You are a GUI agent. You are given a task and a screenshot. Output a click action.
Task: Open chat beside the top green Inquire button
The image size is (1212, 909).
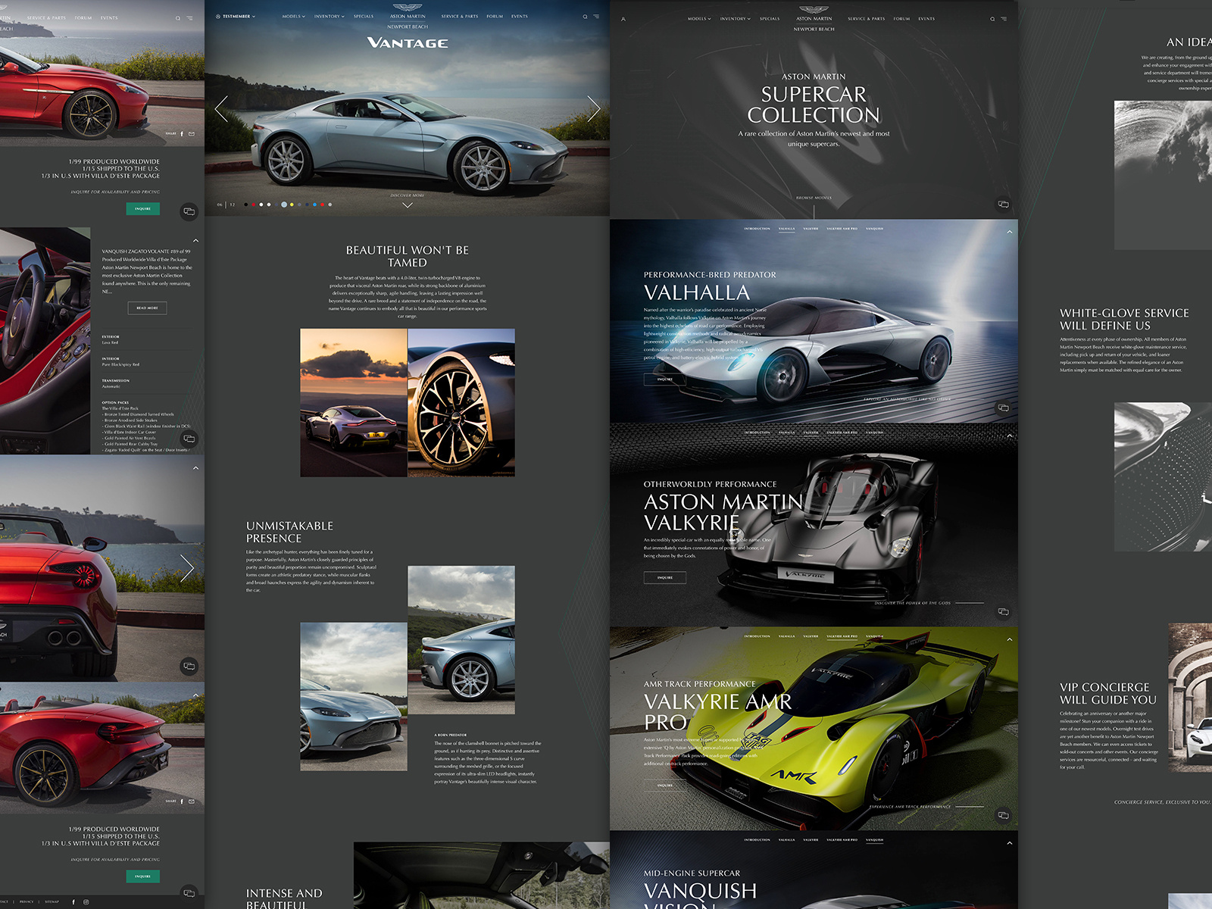(189, 211)
